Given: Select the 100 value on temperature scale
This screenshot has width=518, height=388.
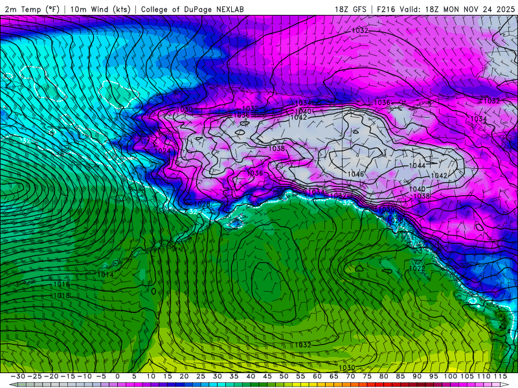Looking at the screenshot, I should coord(450,376).
